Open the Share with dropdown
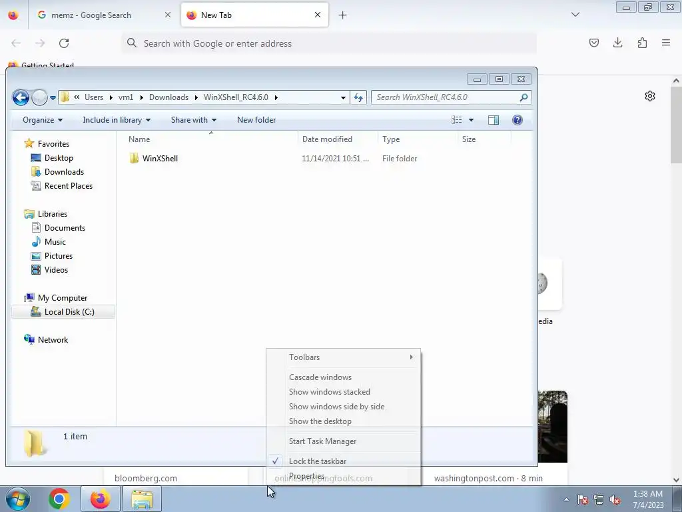The height and width of the screenshot is (512, 682). pos(194,120)
